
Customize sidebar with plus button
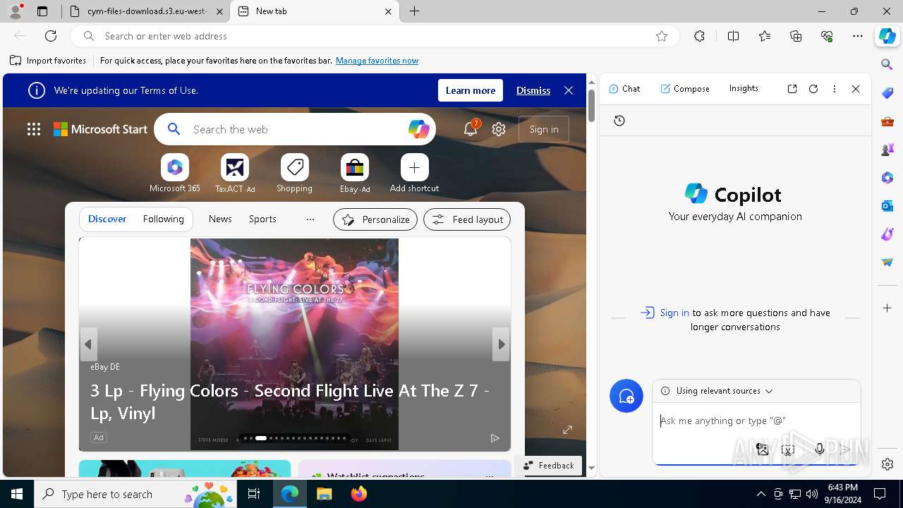point(887,308)
